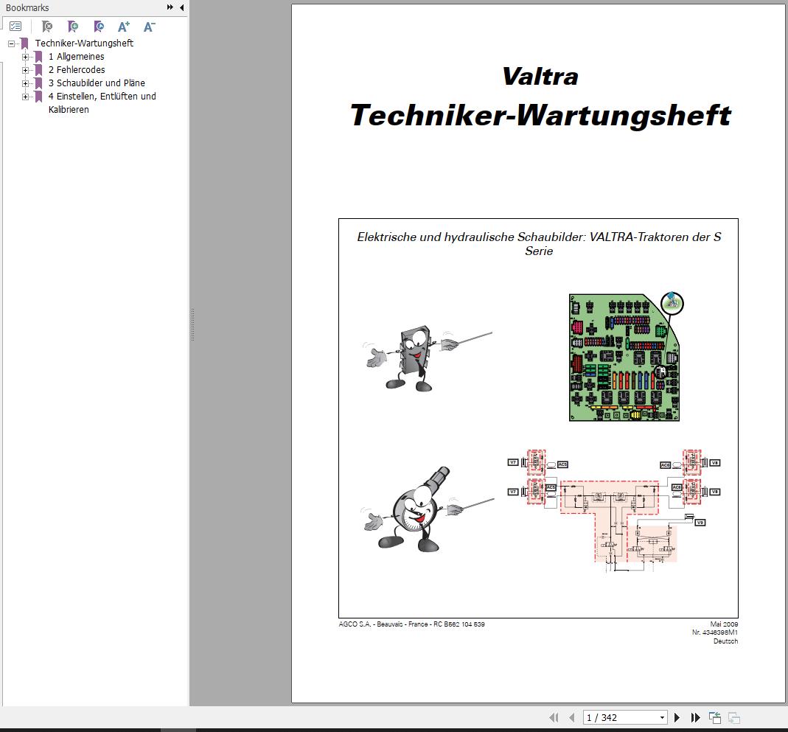This screenshot has height=732, width=788.
Task: Open 4 Einstellen, Entlüften und Kalibrieren bookmark
Action: (x=102, y=102)
